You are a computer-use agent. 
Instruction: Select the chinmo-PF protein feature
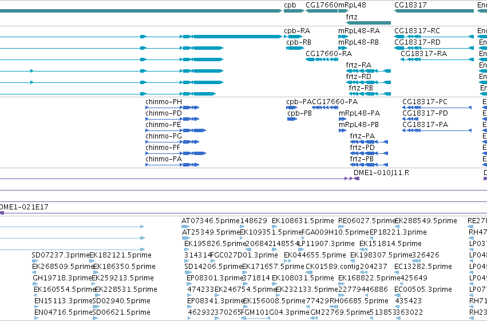point(176,153)
